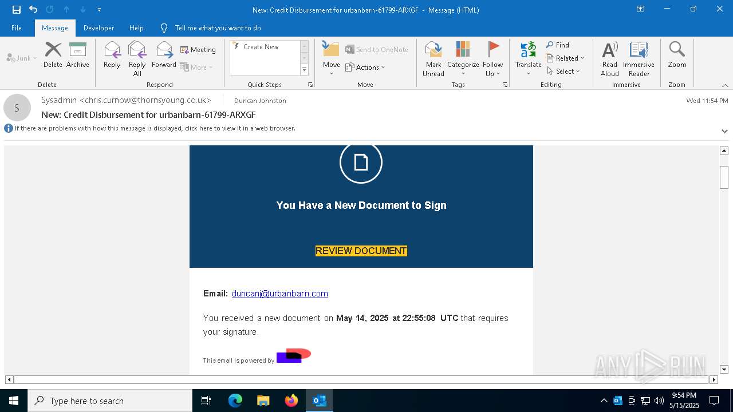This screenshot has width=733, height=412.
Task: Click the Wed 11:54 PM received time
Action: tap(707, 101)
